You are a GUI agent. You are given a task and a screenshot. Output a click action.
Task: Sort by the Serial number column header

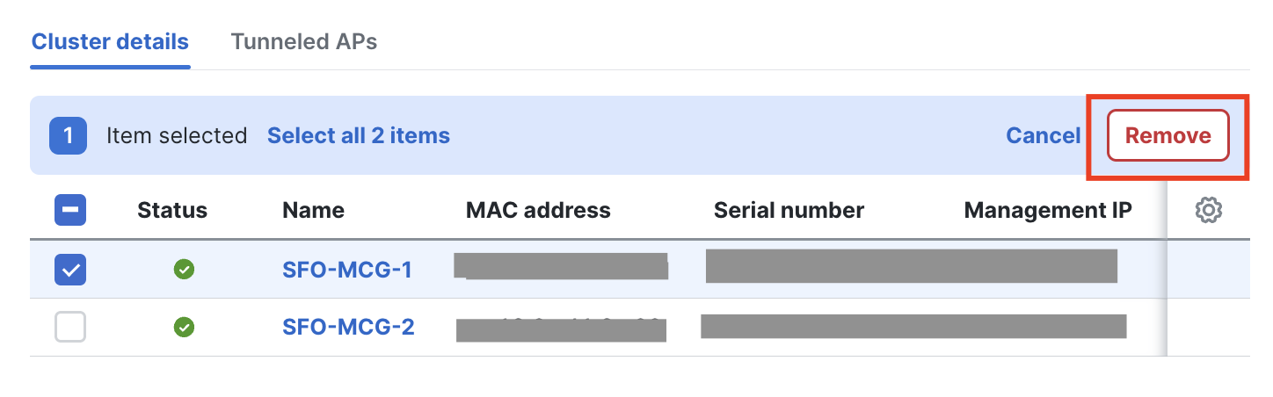pyautogui.click(x=789, y=211)
